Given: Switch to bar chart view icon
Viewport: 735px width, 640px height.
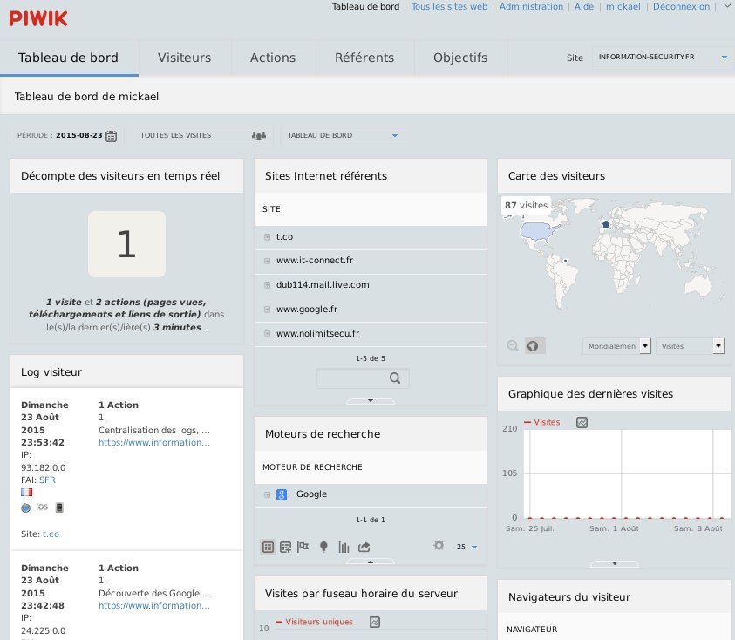Looking at the screenshot, I should (344, 548).
